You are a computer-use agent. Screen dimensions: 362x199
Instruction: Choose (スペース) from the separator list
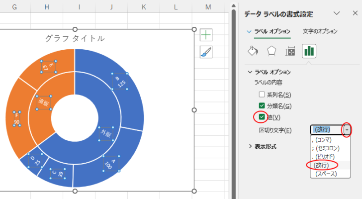click(x=325, y=174)
